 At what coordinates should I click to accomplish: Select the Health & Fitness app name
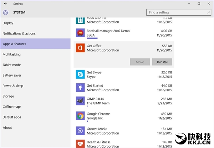click(x=98, y=142)
